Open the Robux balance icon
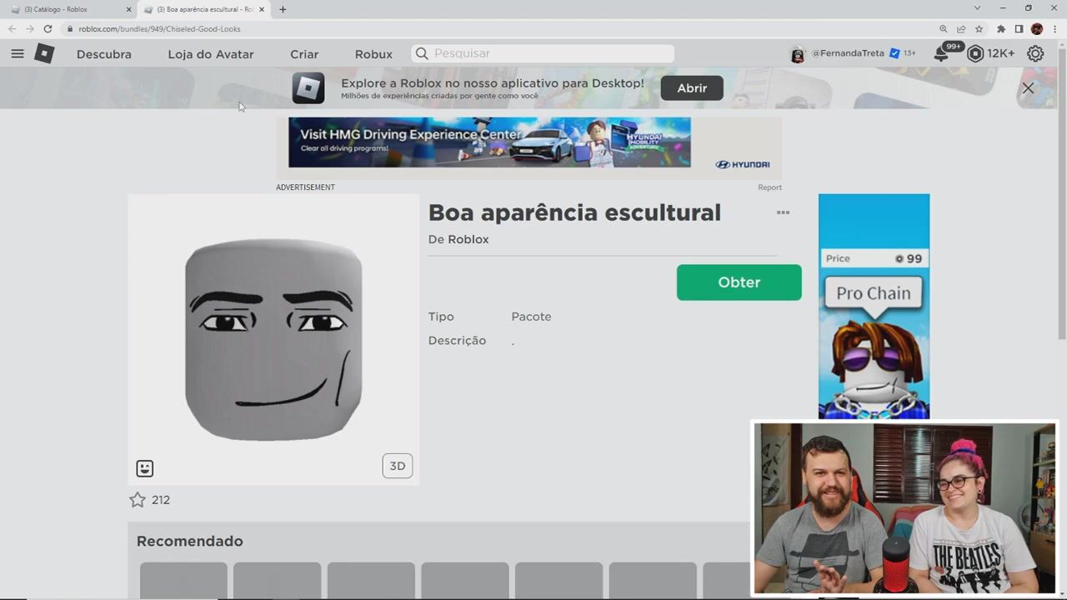The image size is (1067, 600). click(975, 53)
